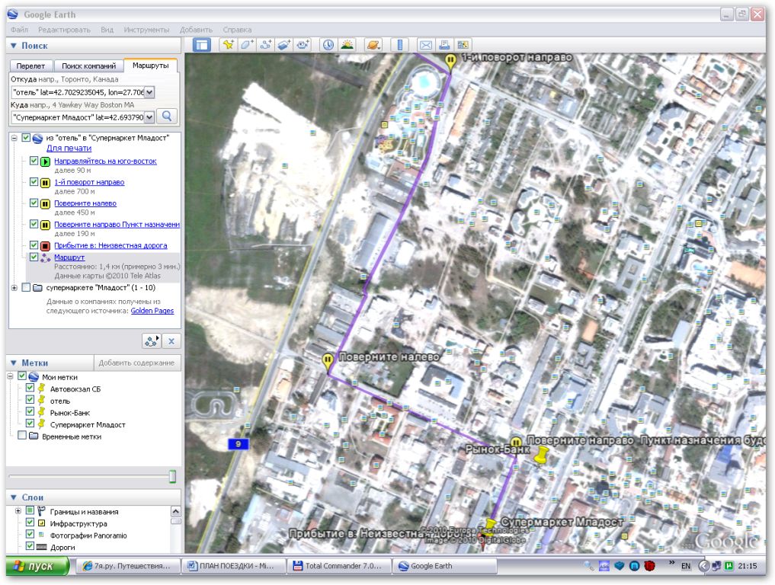775x585 pixels.
Task: Open the 'Вид' menu
Action: pos(107,30)
